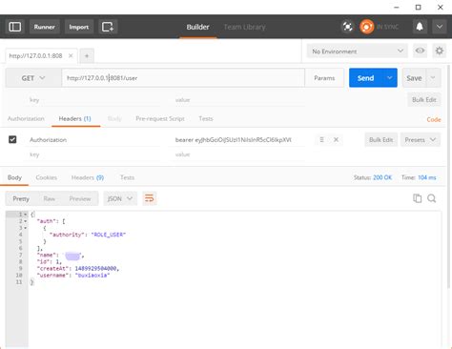Screen dimensions: 452x349
Task: Click the orange sync status icon
Action: [x=366, y=27]
